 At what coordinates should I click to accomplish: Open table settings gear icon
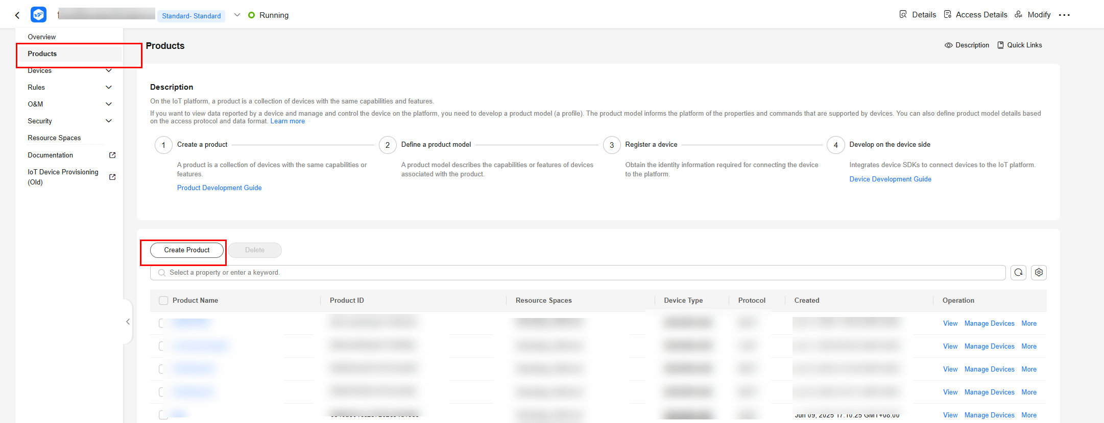1039,273
